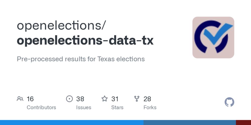
Task: Click the Forks label
Action: 150,107
